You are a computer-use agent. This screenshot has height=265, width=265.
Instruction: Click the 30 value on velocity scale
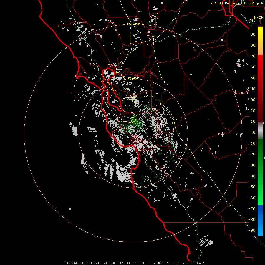pos(253,100)
